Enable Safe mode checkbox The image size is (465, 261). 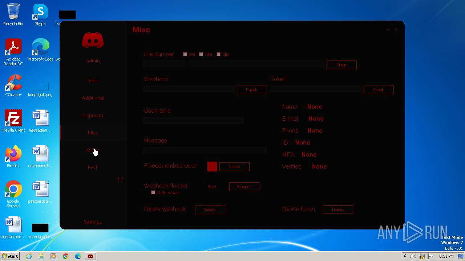[x=153, y=192]
